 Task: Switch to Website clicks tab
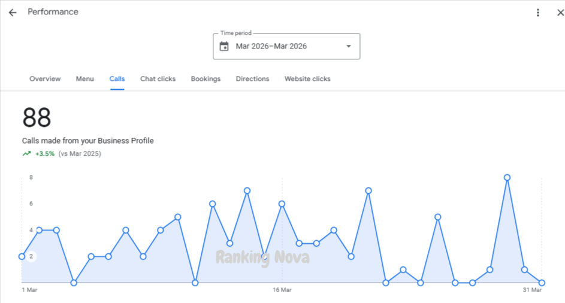tap(307, 79)
